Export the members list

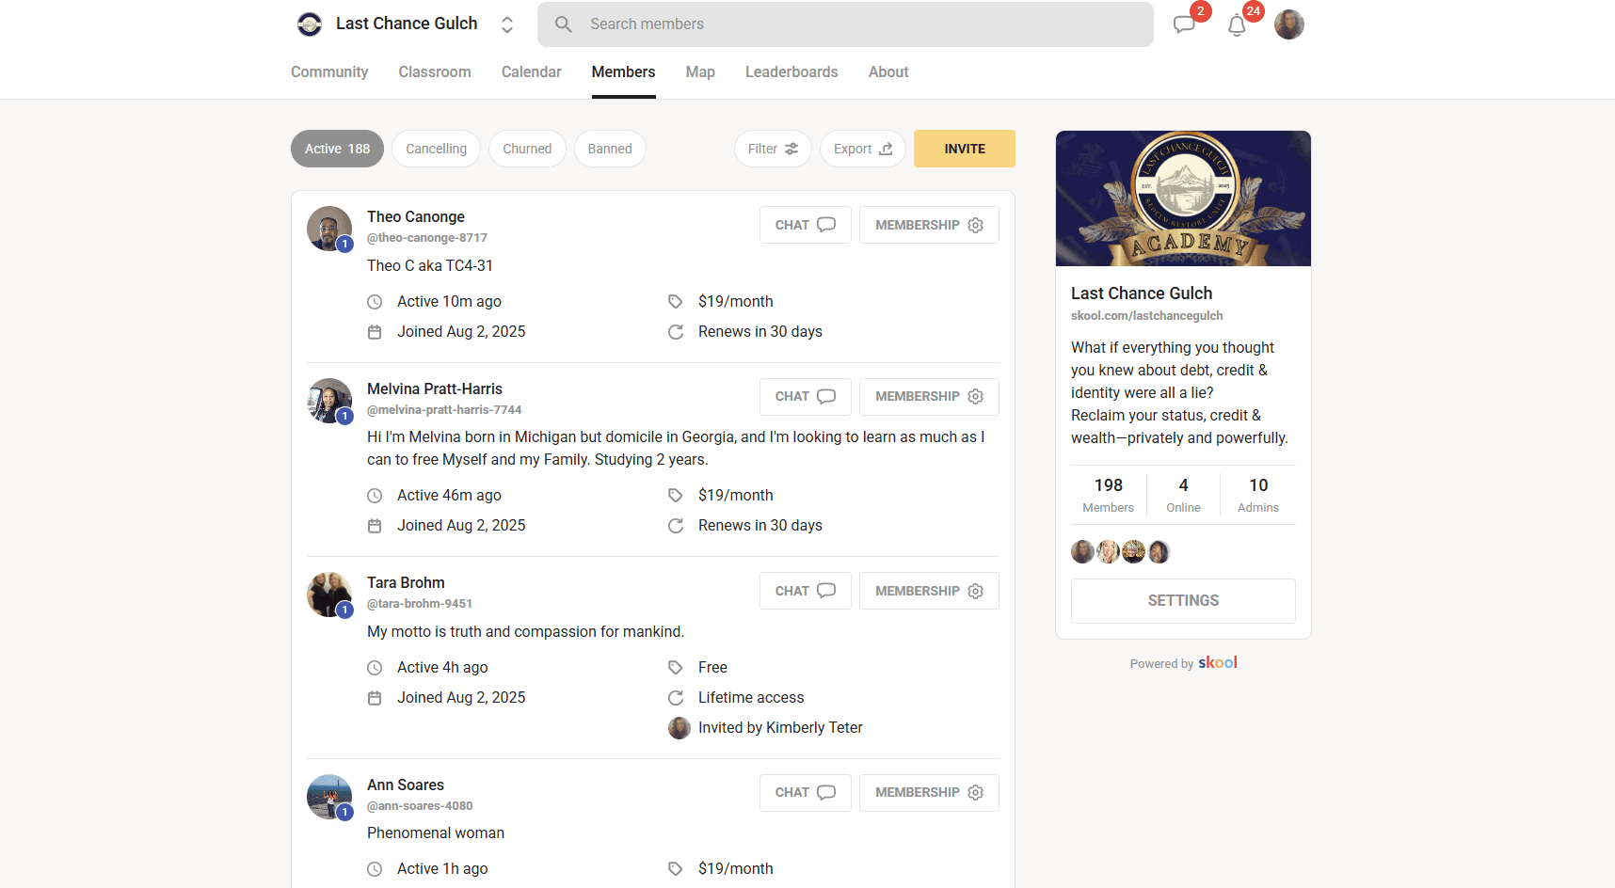[863, 149]
